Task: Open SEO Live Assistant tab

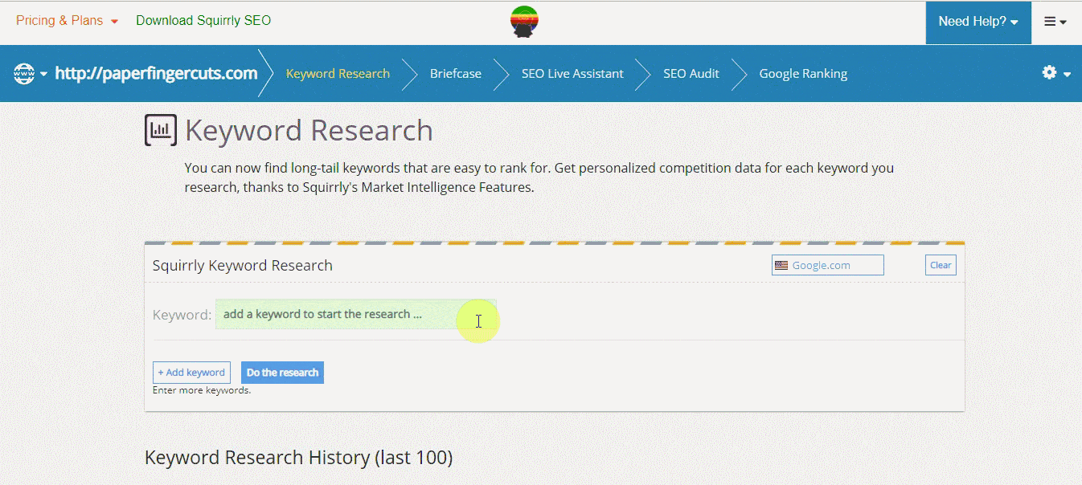Action: (x=572, y=74)
